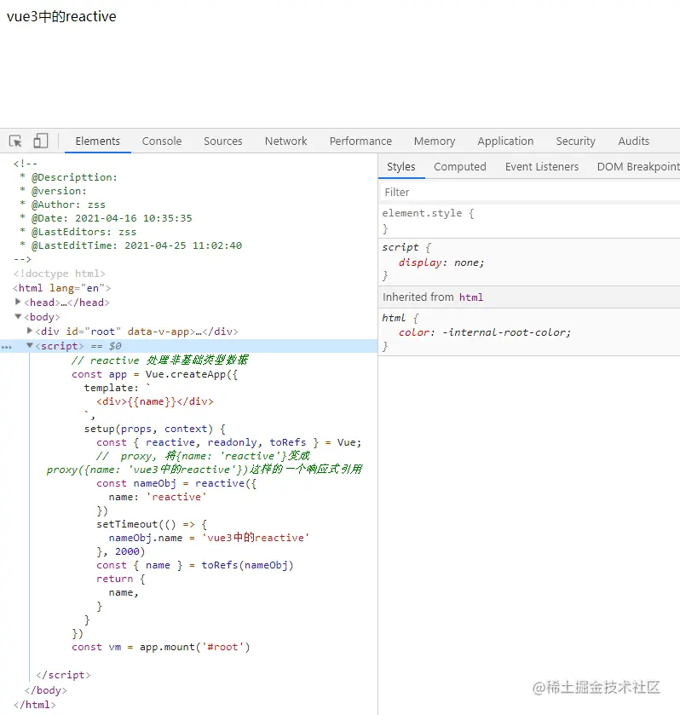The image size is (680, 715).
Task: Click the element.style rule
Action: coord(429,213)
